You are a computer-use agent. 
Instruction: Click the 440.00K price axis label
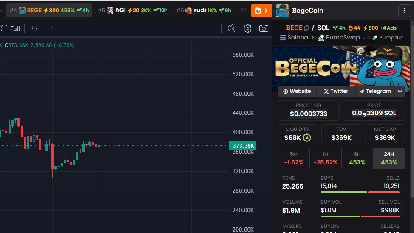coord(243,113)
